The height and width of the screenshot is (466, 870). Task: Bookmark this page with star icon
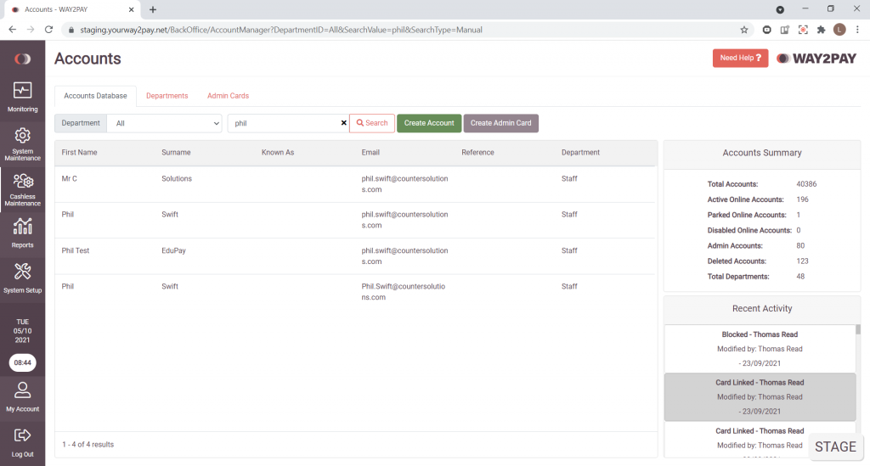pyautogui.click(x=744, y=29)
